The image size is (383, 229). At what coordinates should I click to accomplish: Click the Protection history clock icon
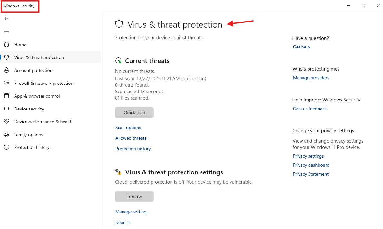(6, 147)
